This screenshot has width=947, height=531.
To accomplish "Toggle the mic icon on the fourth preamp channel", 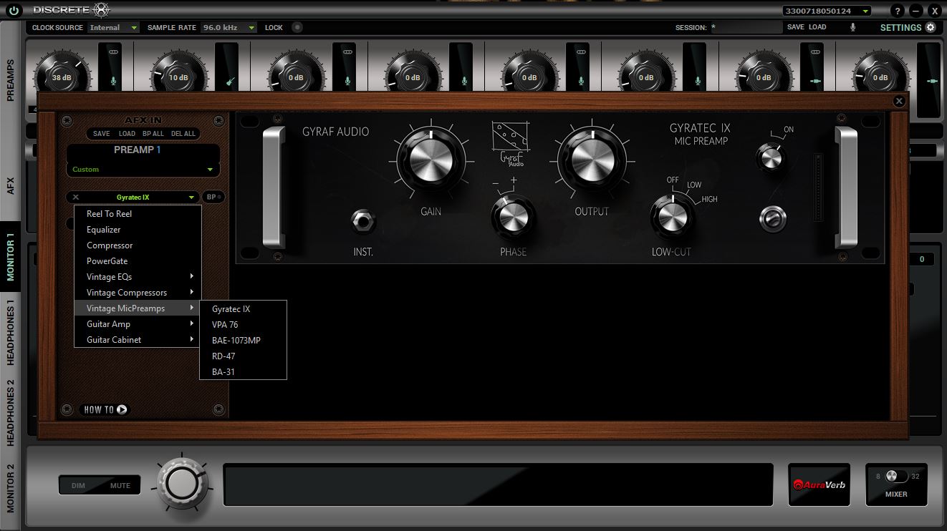I will pos(464,81).
